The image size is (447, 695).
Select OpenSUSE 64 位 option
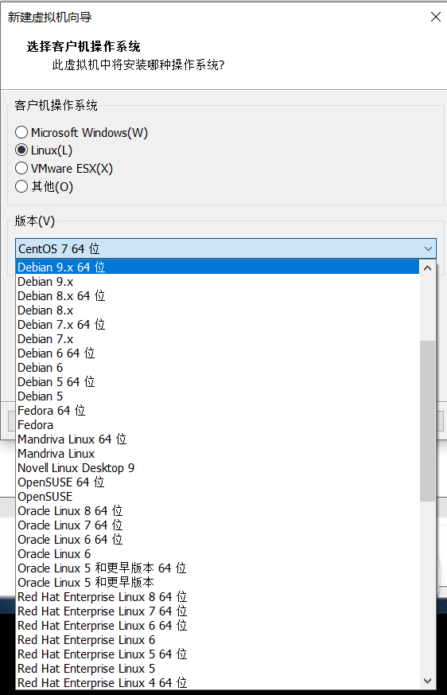click(217, 482)
